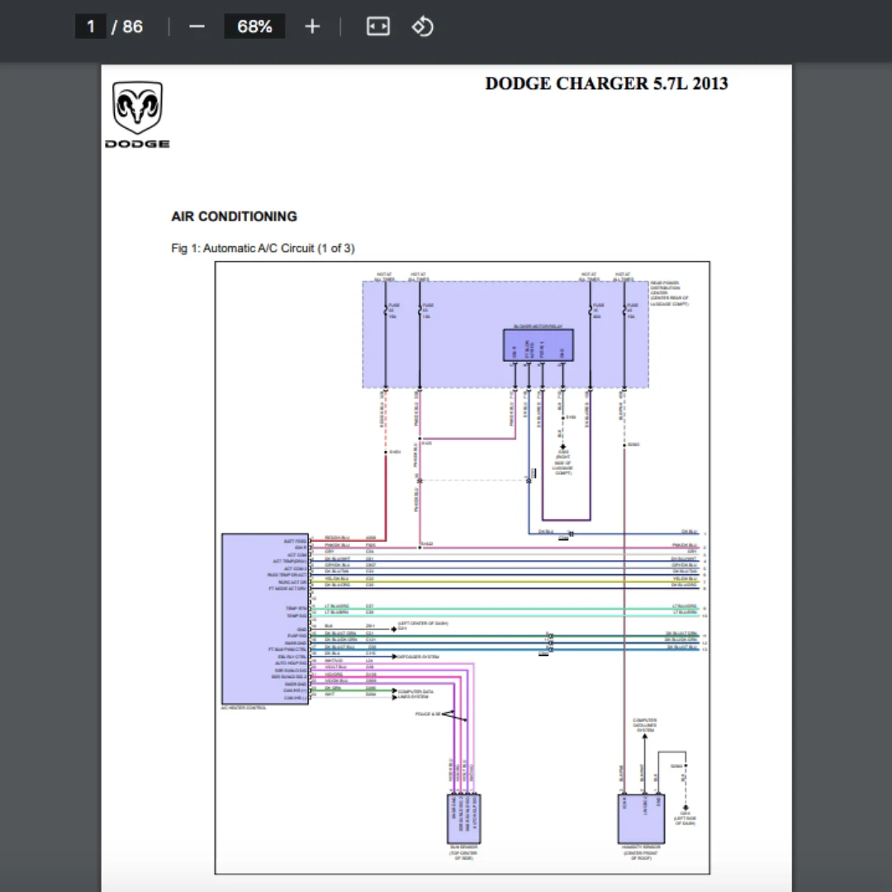Viewport: 892px width, 892px height.
Task: Click the page number field showing 1
Action: point(91,26)
